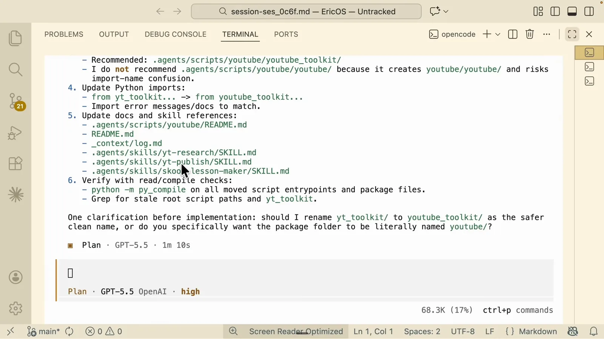The width and height of the screenshot is (604, 339).
Task: Select the second terminal in terminal list
Action: 589,67
